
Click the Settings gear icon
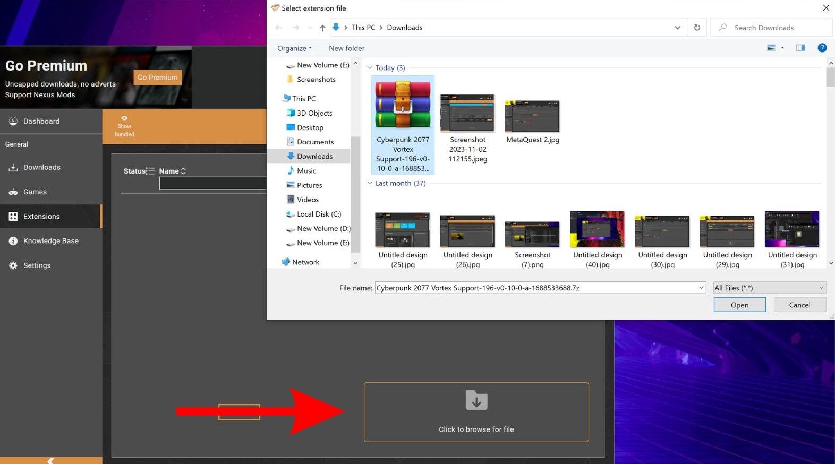(x=13, y=265)
